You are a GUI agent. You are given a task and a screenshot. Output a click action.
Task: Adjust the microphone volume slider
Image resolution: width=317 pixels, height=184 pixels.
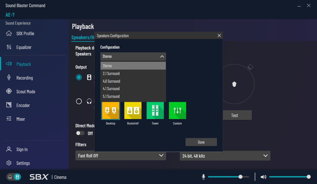pos(228,177)
